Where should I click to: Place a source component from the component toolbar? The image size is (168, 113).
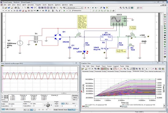3,11
